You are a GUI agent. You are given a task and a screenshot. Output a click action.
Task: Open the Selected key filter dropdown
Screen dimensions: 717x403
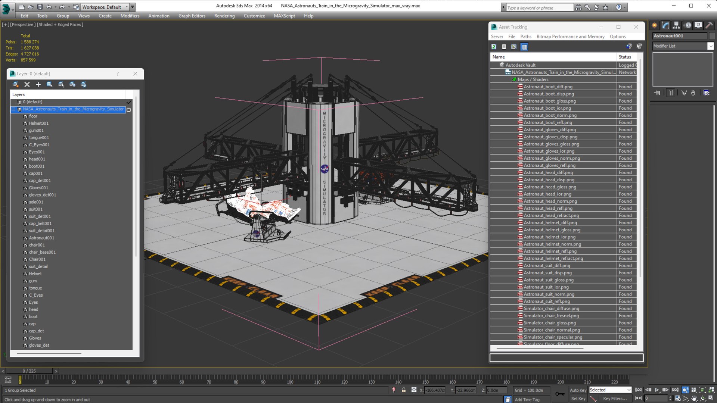(x=610, y=390)
